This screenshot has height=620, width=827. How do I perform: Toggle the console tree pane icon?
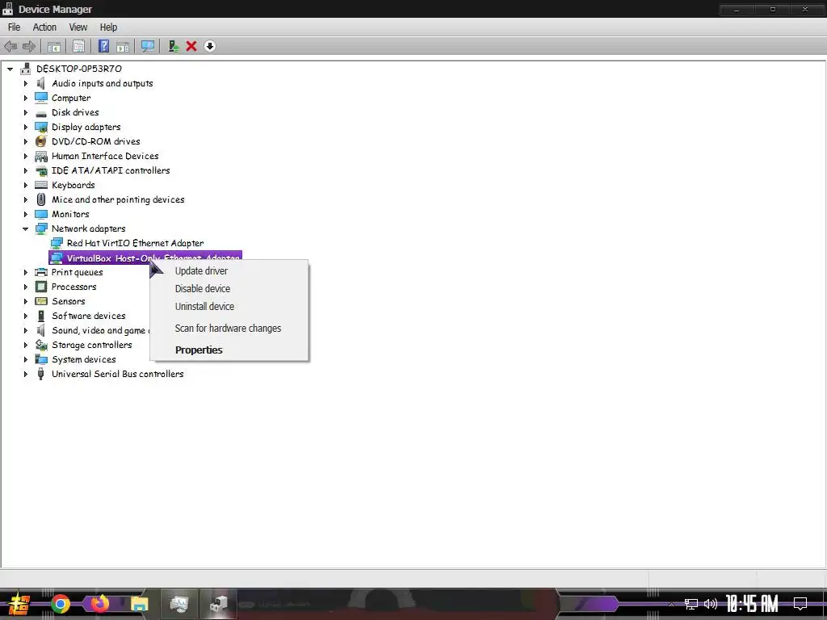pos(54,46)
